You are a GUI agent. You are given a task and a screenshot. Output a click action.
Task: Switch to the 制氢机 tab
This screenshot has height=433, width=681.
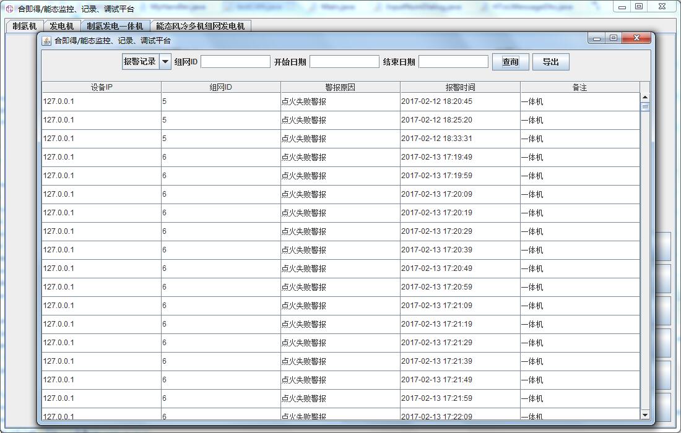point(25,26)
